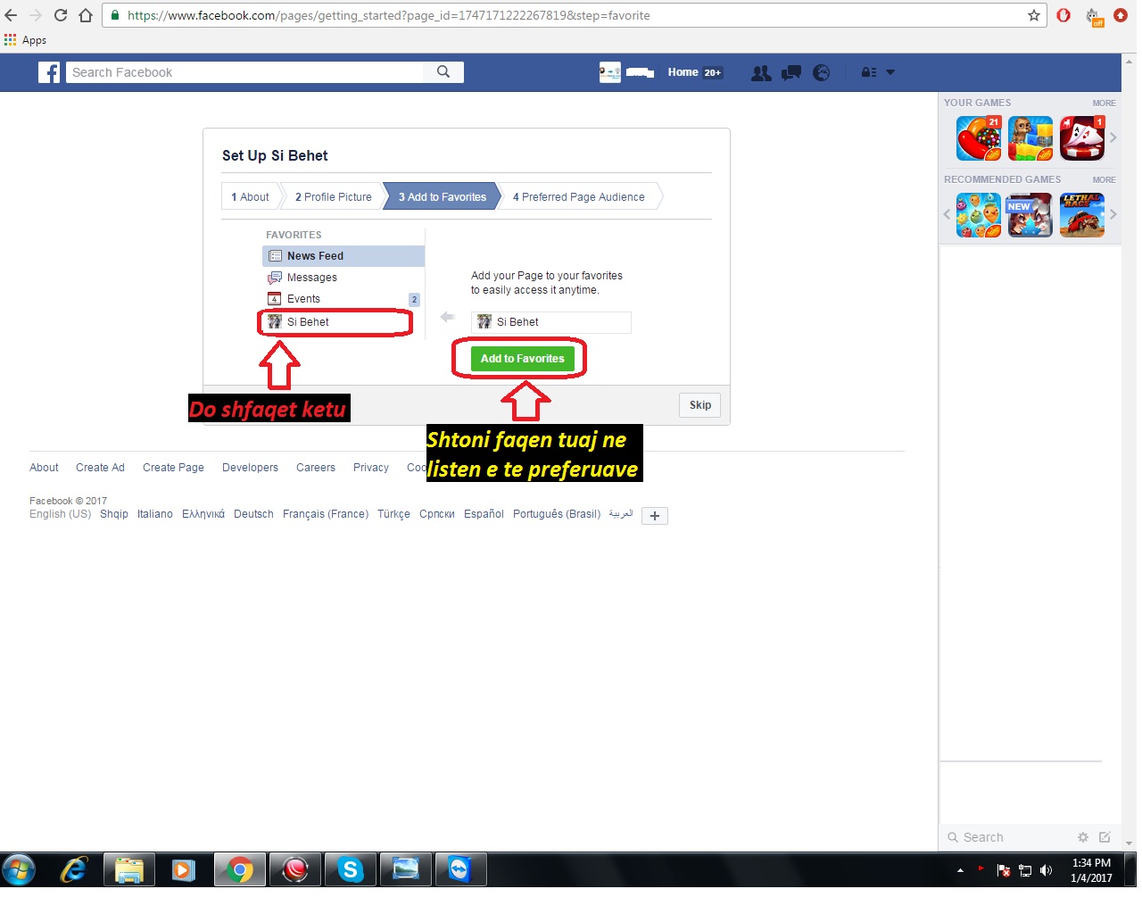Open Candy Crush game icon
The height and width of the screenshot is (914, 1142).
pos(979,138)
